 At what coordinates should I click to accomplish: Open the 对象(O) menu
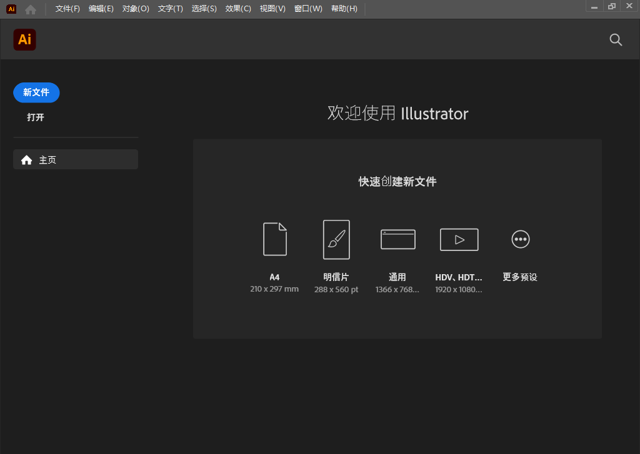pyautogui.click(x=136, y=9)
